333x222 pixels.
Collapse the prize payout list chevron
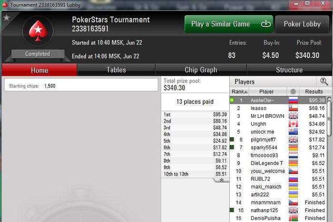[x=221, y=180]
